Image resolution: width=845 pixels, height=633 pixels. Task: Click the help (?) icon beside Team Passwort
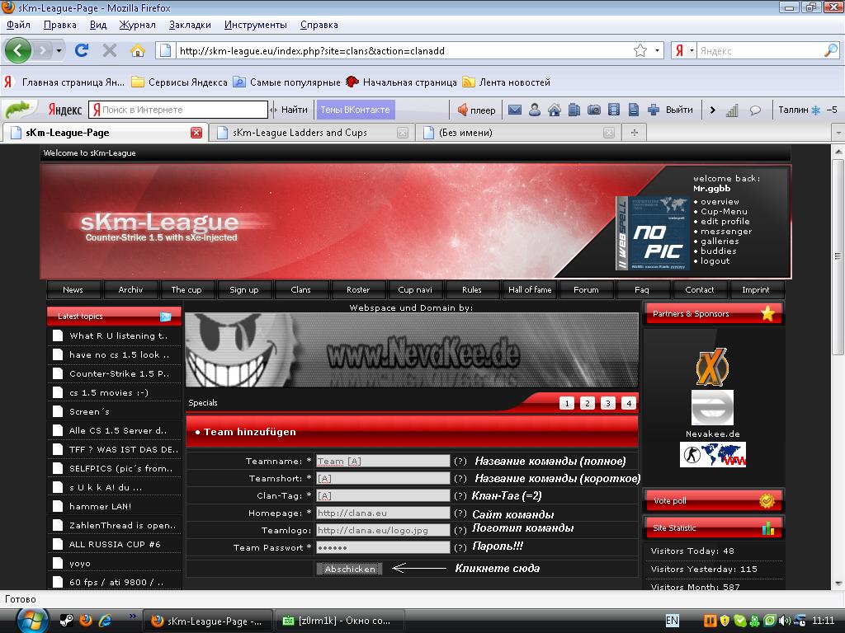(460, 547)
